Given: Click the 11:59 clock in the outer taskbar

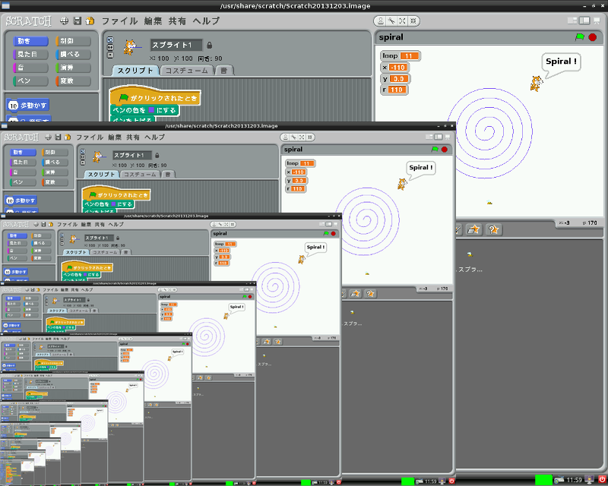Looking at the screenshot, I should [x=575, y=480].
